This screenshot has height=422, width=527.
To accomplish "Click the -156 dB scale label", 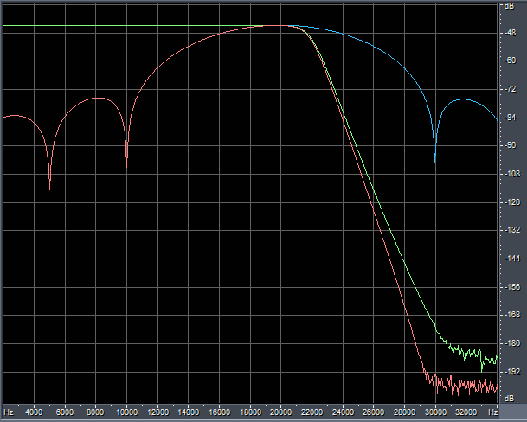I will click(x=511, y=287).
